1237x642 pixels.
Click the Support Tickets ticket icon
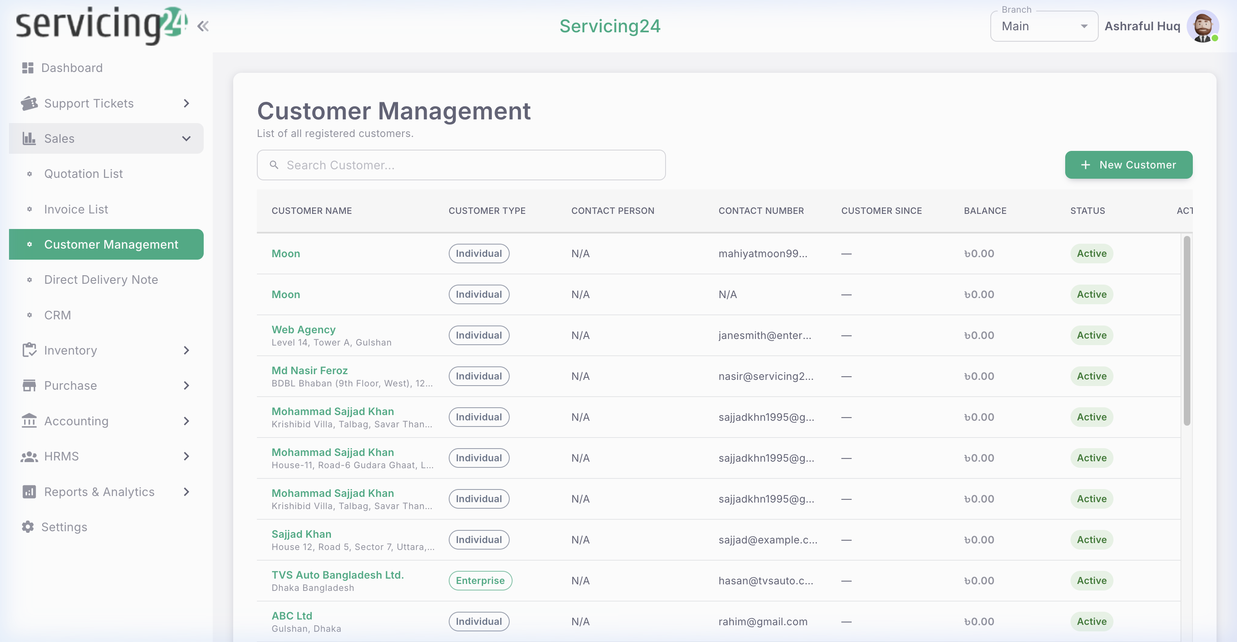tap(29, 103)
